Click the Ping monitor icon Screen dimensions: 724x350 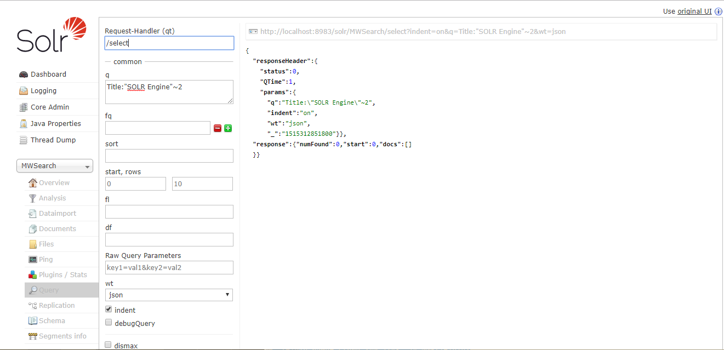point(33,260)
